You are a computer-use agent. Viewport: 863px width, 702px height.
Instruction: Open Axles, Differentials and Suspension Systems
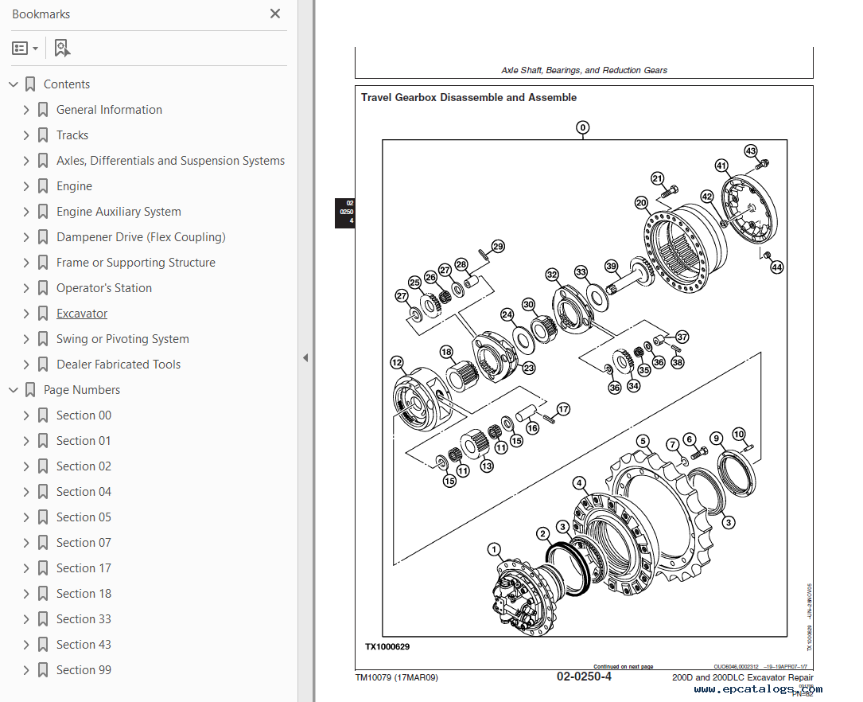tap(171, 161)
